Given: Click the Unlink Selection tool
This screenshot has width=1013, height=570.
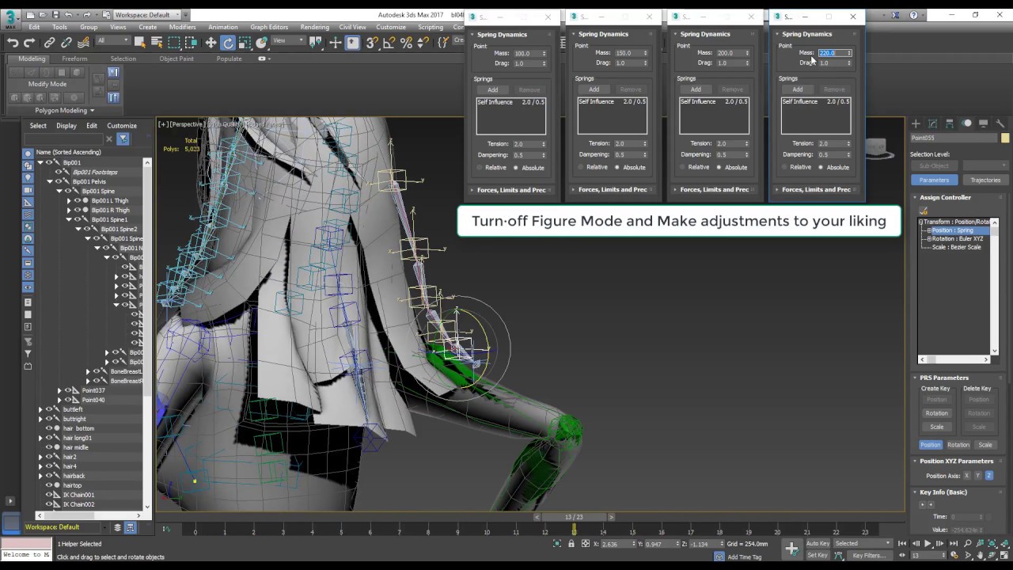Looking at the screenshot, I should (66, 43).
